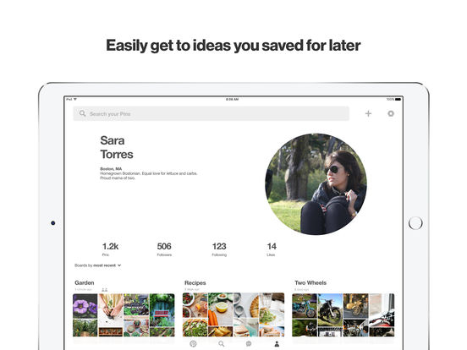This screenshot has height=350, width=467.
Task: Open the 506 Followers list
Action: click(164, 249)
